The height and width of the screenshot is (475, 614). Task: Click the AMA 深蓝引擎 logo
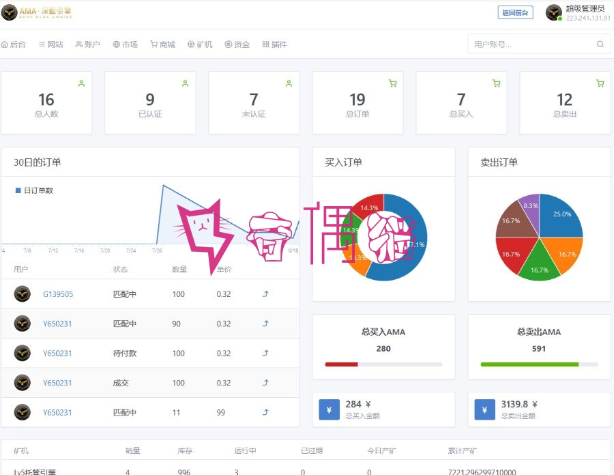[37, 12]
